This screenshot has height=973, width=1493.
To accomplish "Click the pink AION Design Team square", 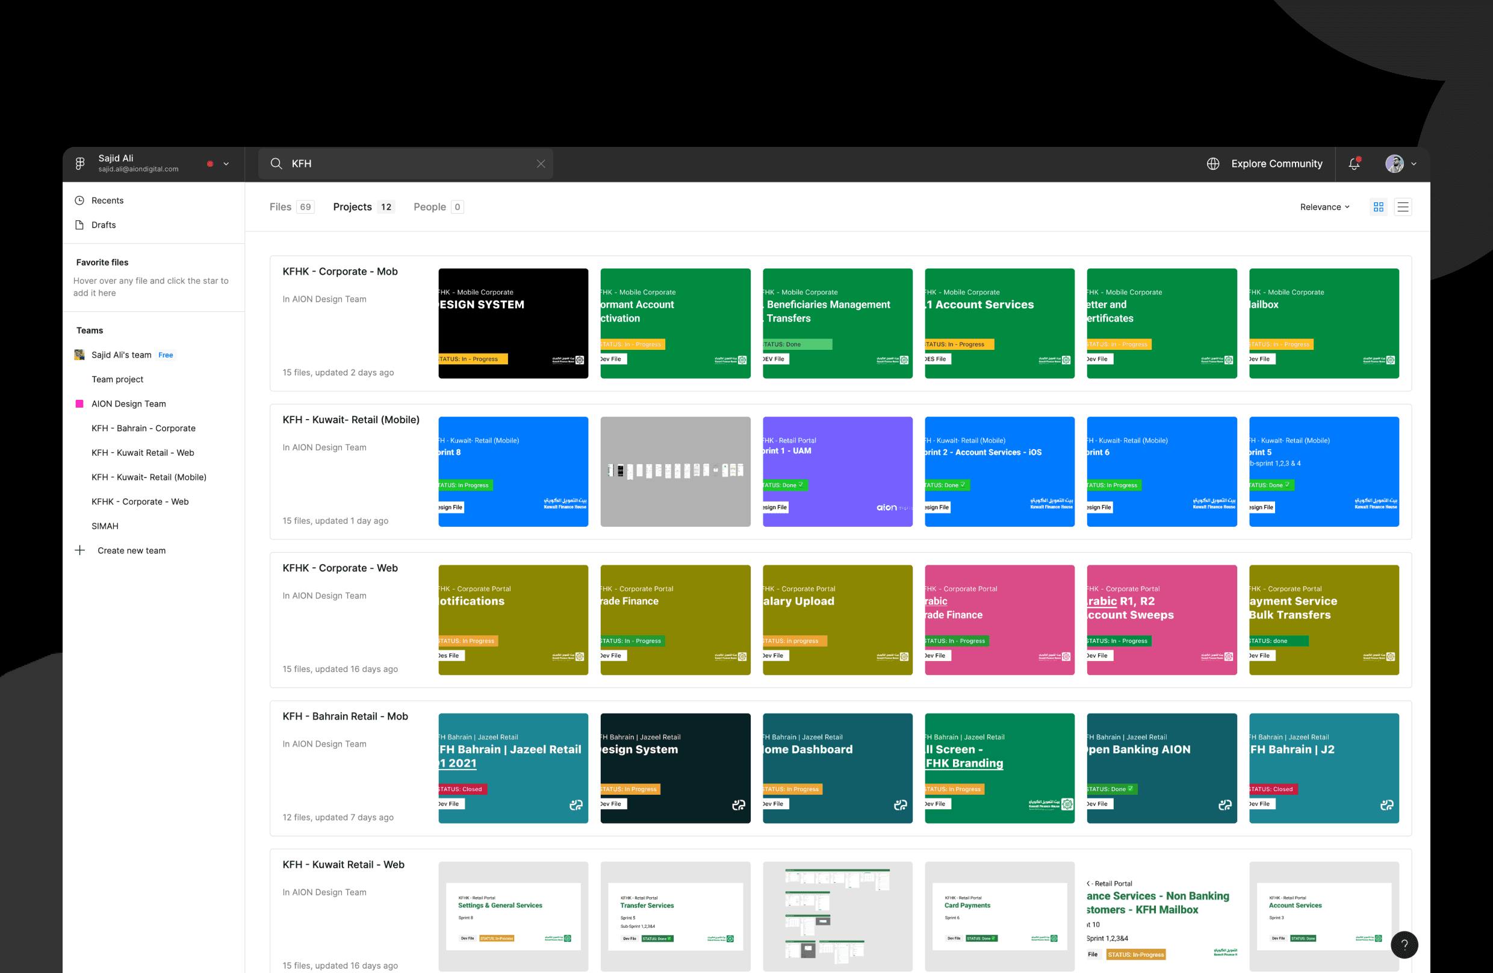I will (x=79, y=404).
